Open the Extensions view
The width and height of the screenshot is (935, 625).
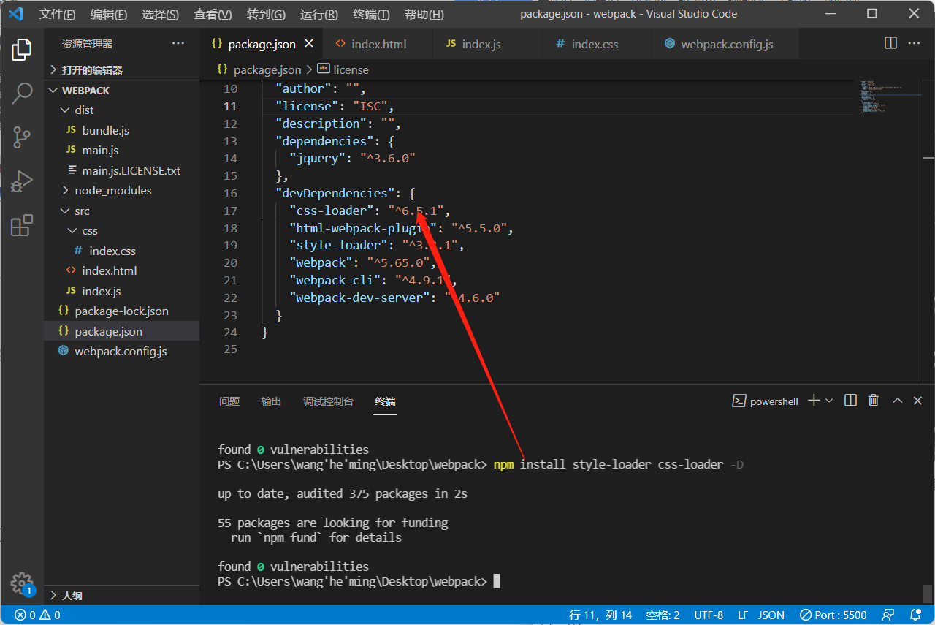point(22,224)
